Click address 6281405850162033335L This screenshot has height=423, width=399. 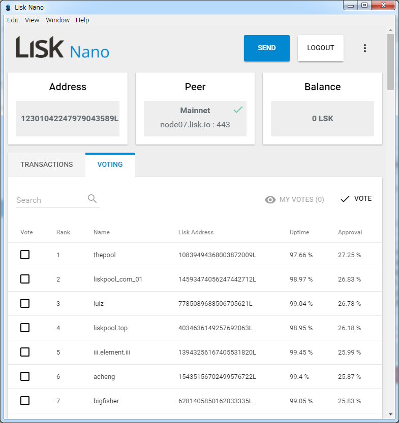coord(215,401)
